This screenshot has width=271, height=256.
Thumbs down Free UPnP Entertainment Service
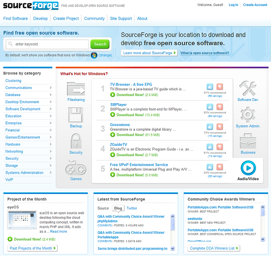coord(220,167)
